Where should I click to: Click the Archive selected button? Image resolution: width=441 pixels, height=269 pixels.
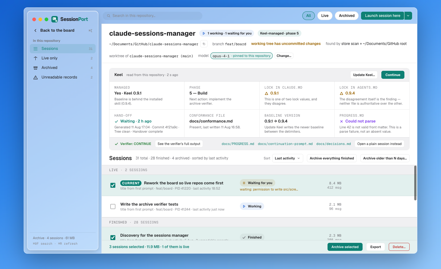tap(345, 247)
